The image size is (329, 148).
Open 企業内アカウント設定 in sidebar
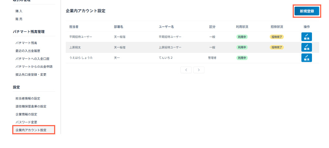[31, 130]
